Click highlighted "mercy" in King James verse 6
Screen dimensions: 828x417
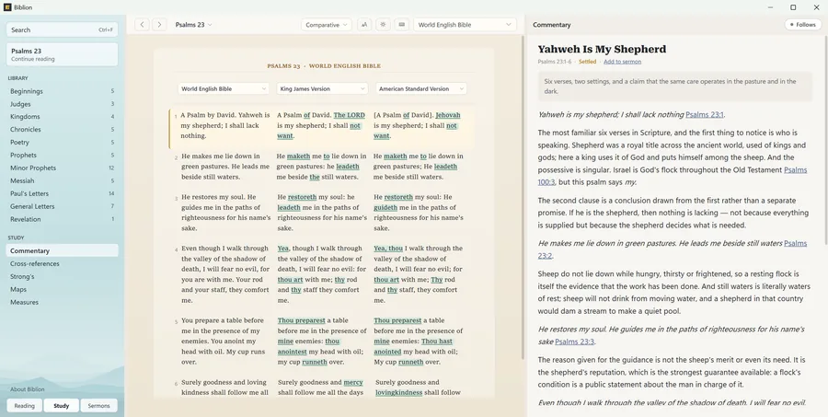point(353,382)
